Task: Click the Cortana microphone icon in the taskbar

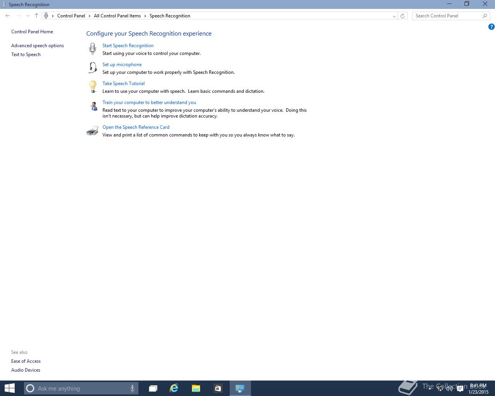Action: [x=132, y=388]
